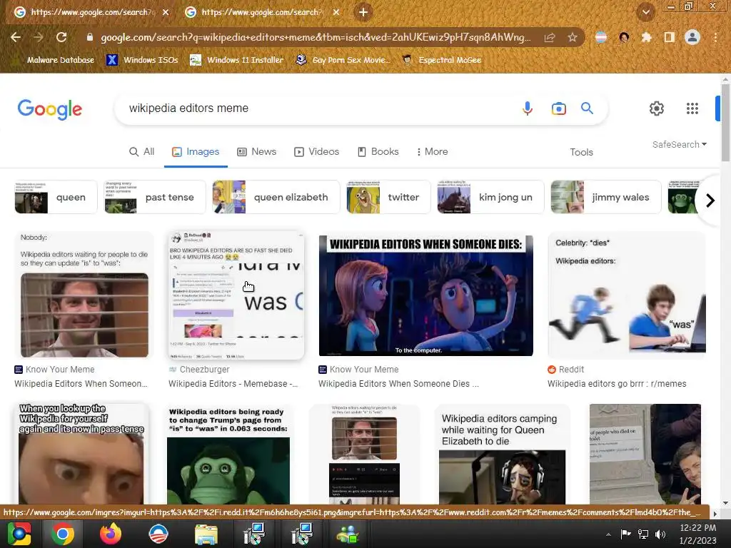Open the Chrome profile avatar

692,37
